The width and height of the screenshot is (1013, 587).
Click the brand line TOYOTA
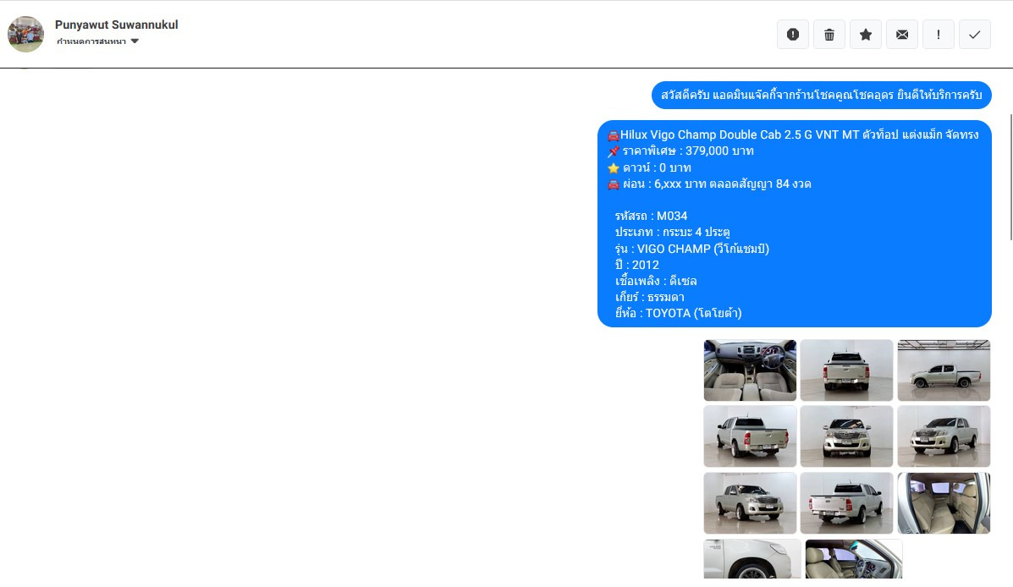679,313
